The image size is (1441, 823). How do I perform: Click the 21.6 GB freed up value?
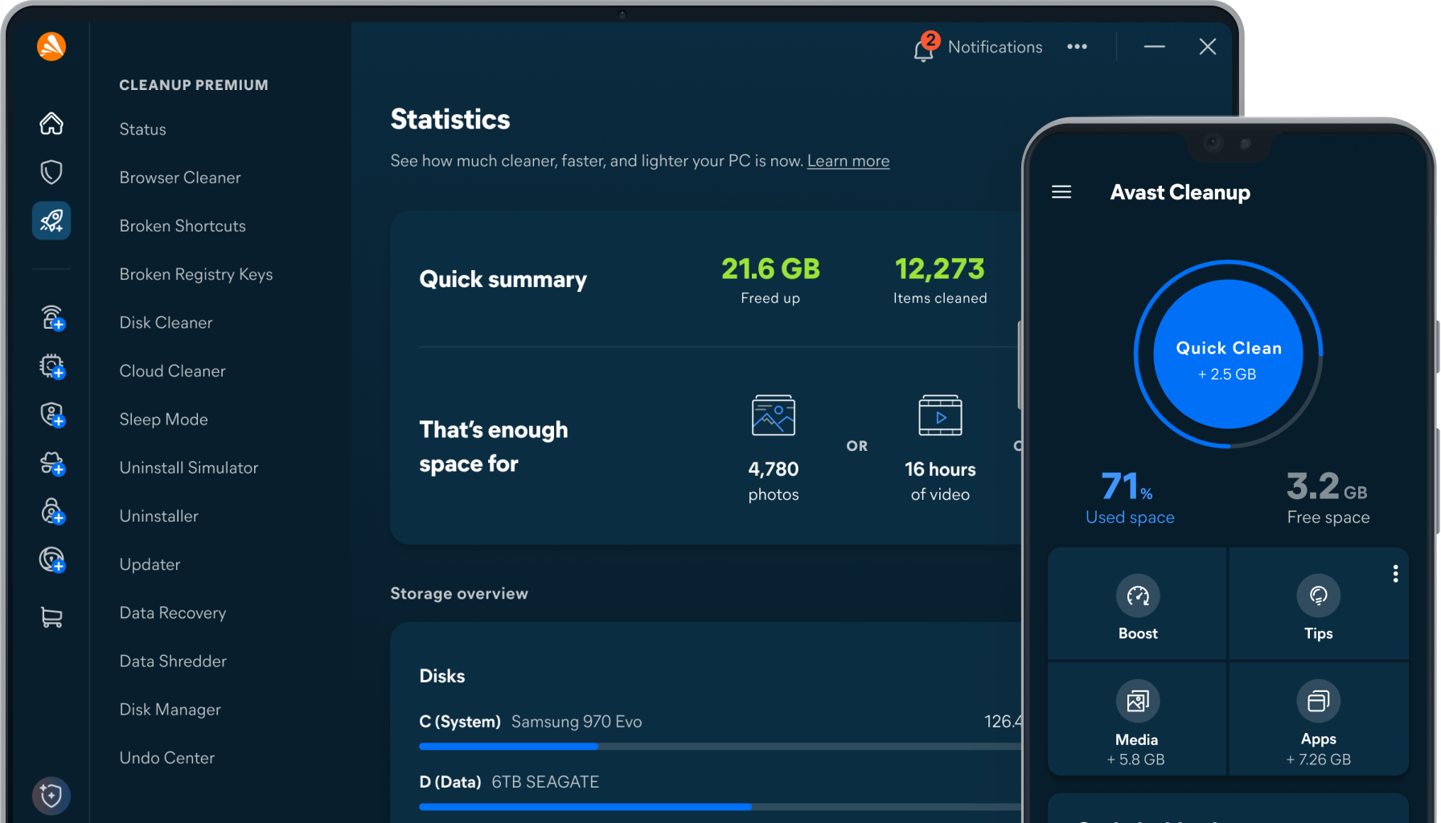point(770,269)
